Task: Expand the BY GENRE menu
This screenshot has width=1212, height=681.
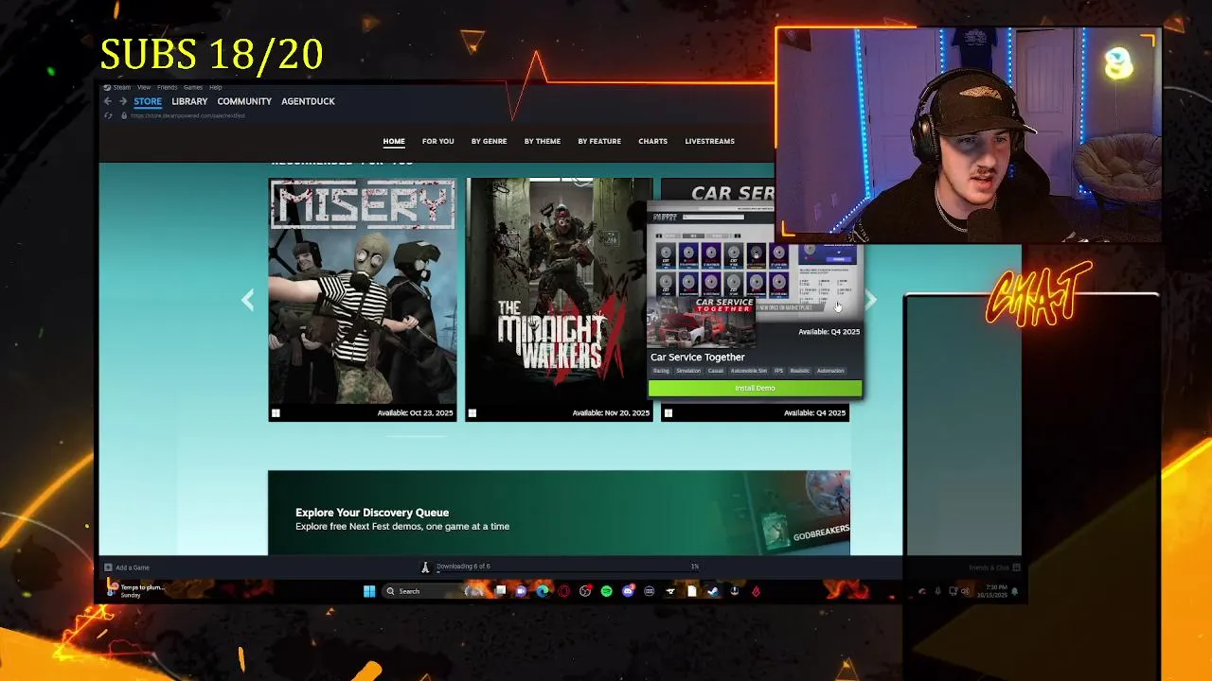Action: coord(489,141)
